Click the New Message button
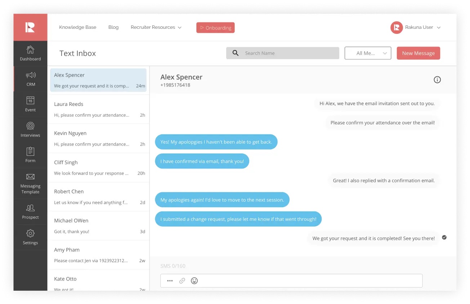 pos(418,53)
